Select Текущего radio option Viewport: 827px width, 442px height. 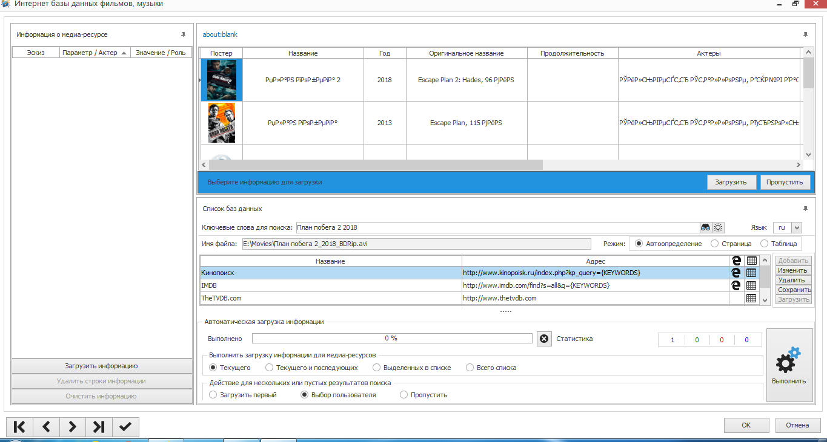point(213,368)
